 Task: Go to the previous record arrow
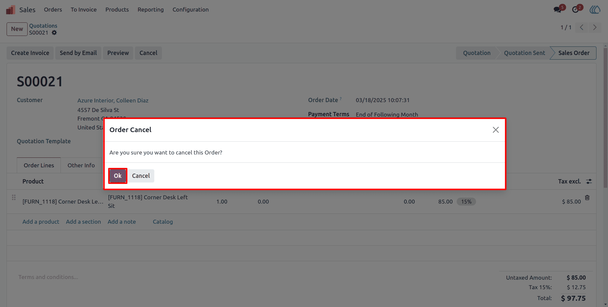tap(582, 27)
